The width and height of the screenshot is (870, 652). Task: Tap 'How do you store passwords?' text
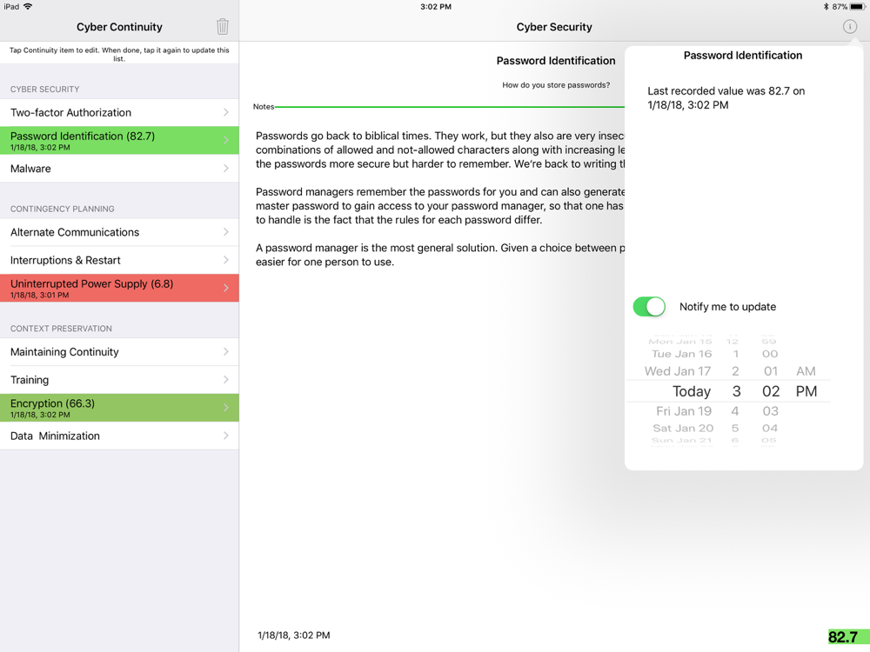point(556,85)
